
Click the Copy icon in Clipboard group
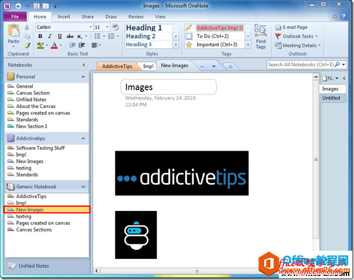[x=27, y=36]
